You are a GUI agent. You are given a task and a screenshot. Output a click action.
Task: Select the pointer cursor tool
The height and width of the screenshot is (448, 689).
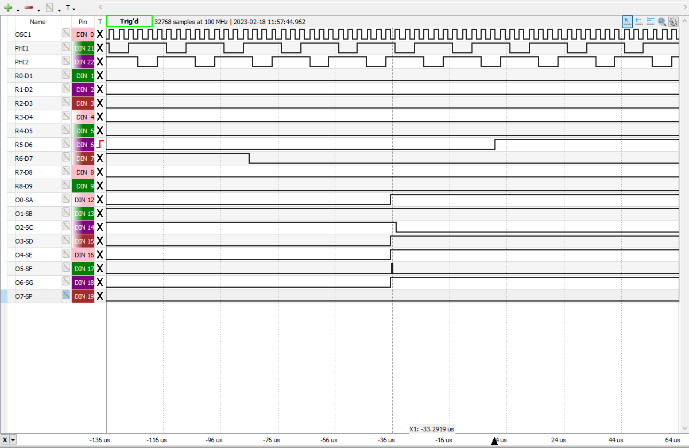pos(628,21)
